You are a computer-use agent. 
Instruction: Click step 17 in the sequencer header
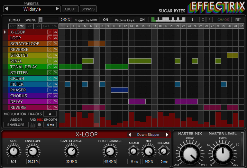pyautogui.click(x=154, y=26)
